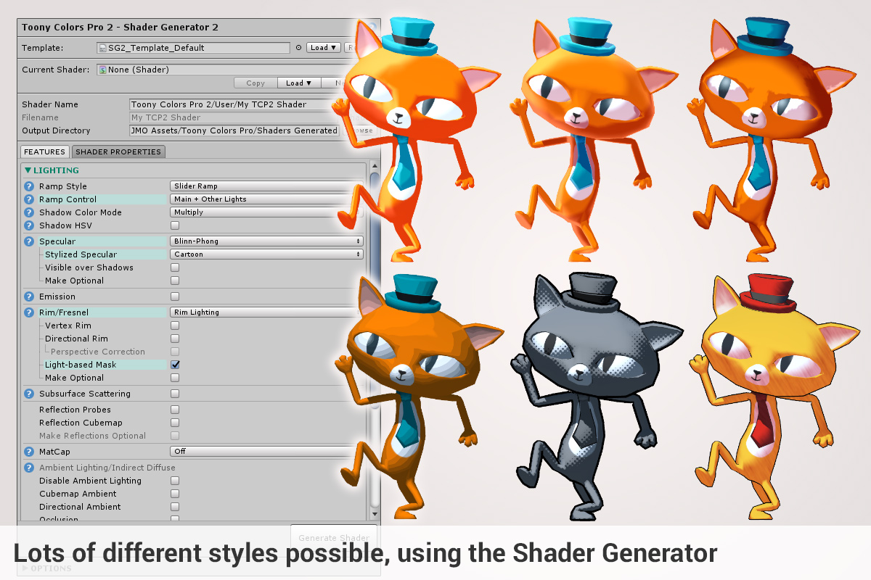Click the Filename field
The width and height of the screenshot is (871, 580).
click(x=234, y=117)
